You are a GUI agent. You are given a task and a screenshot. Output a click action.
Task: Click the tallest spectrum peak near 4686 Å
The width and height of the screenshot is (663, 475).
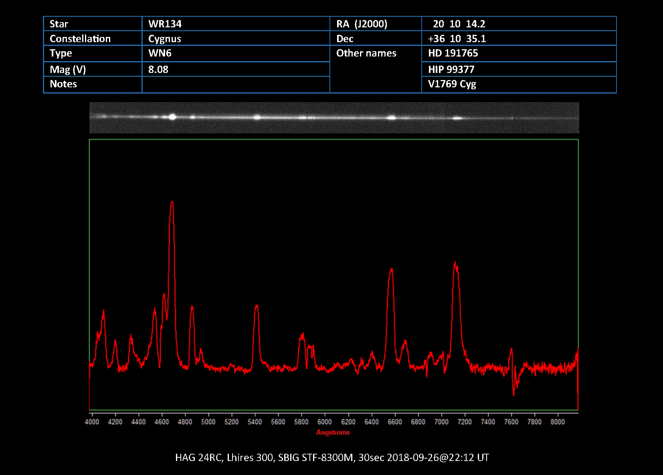click(x=172, y=203)
